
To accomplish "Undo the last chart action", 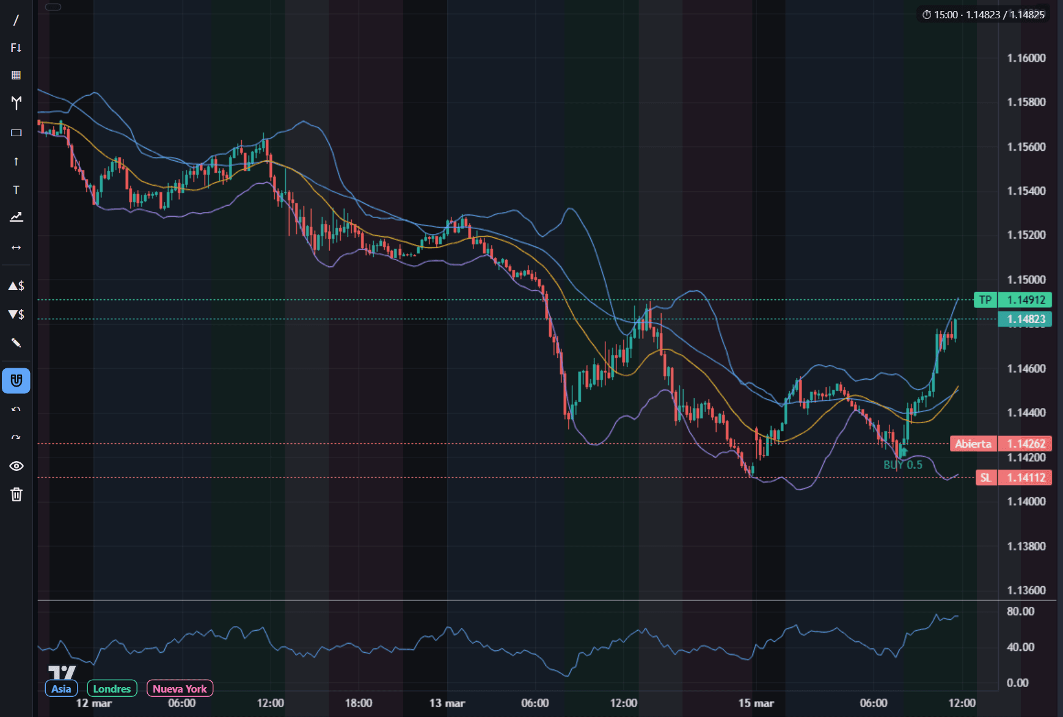I will [16, 409].
